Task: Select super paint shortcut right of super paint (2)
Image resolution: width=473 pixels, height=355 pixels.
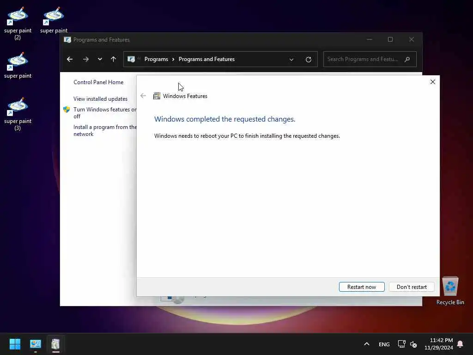Action: [54, 20]
